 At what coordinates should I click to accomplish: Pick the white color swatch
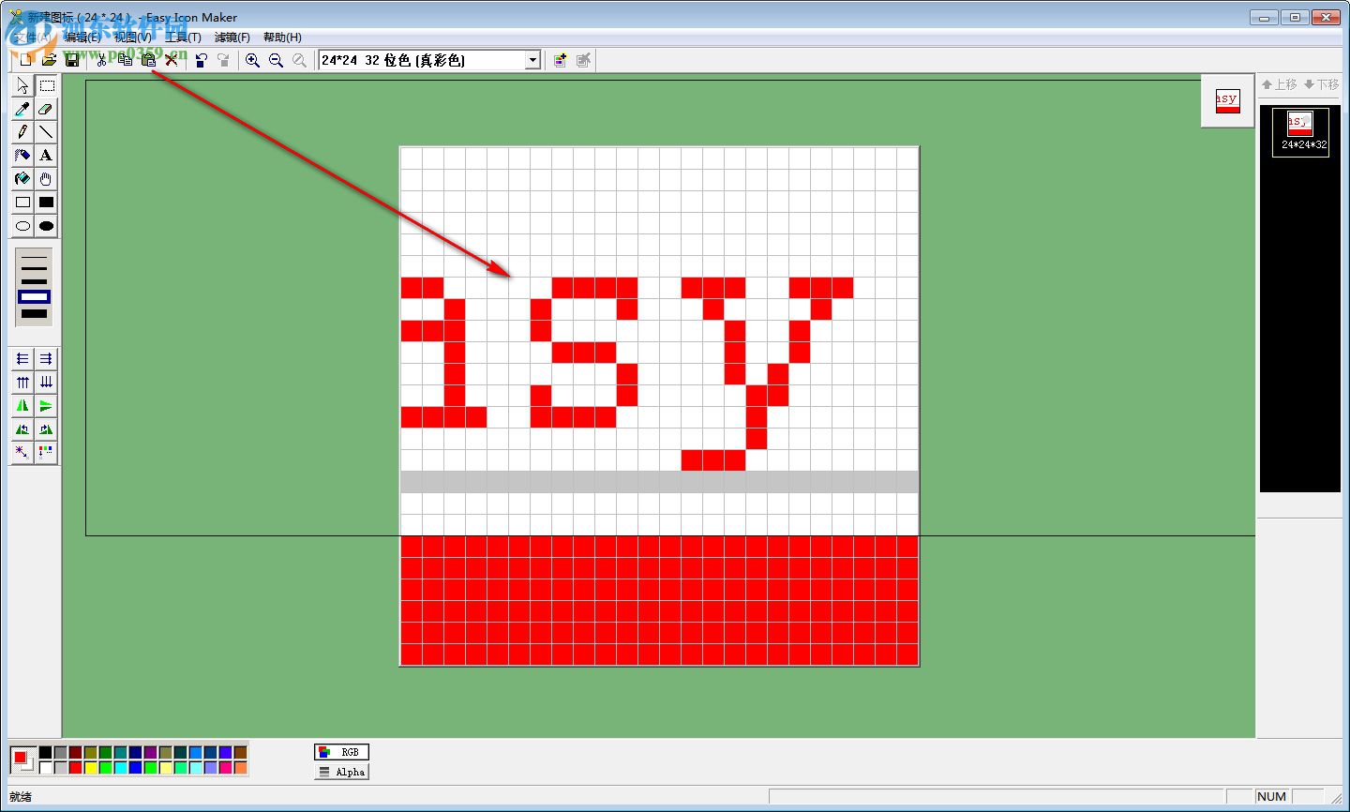tap(45, 768)
